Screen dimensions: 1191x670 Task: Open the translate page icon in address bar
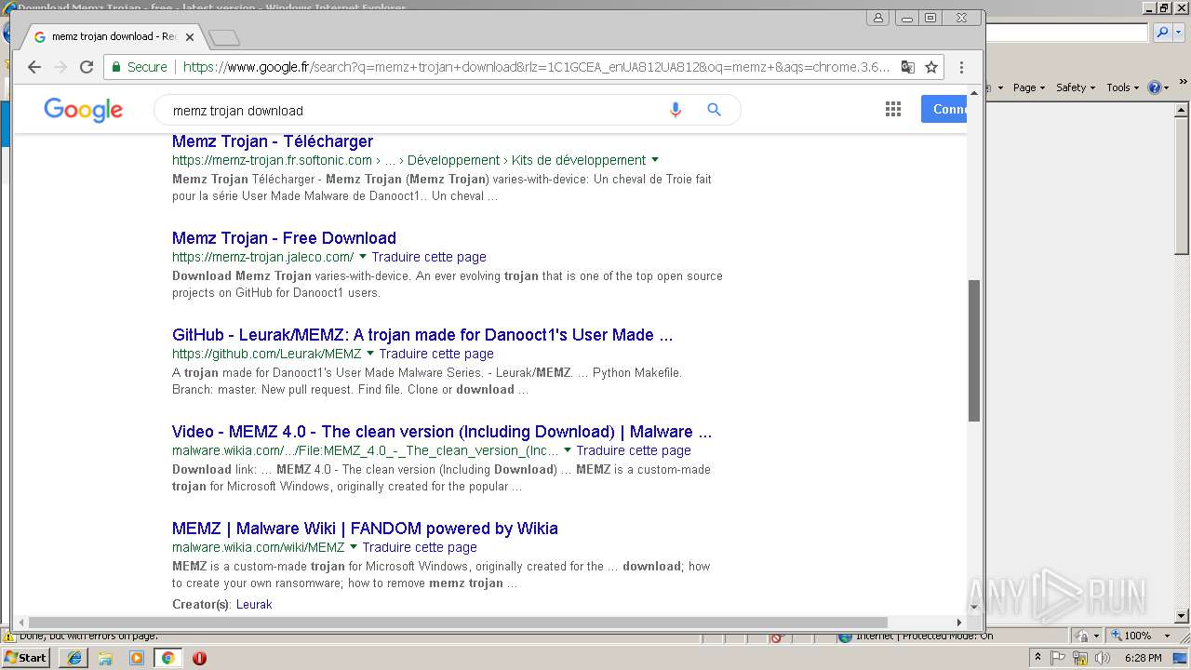click(908, 67)
